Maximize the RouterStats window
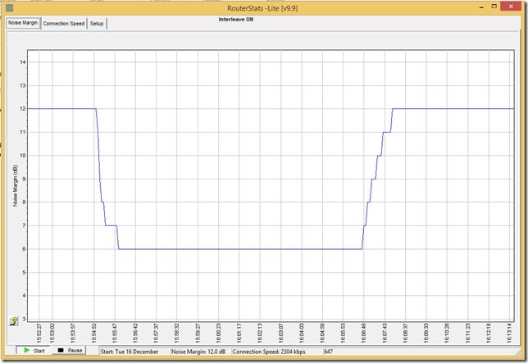This screenshot has width=528, height=363. pos(494,7)
